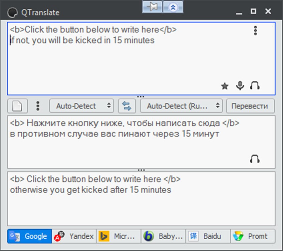Switch to Babylon translation service tab

tap(163, 236)
